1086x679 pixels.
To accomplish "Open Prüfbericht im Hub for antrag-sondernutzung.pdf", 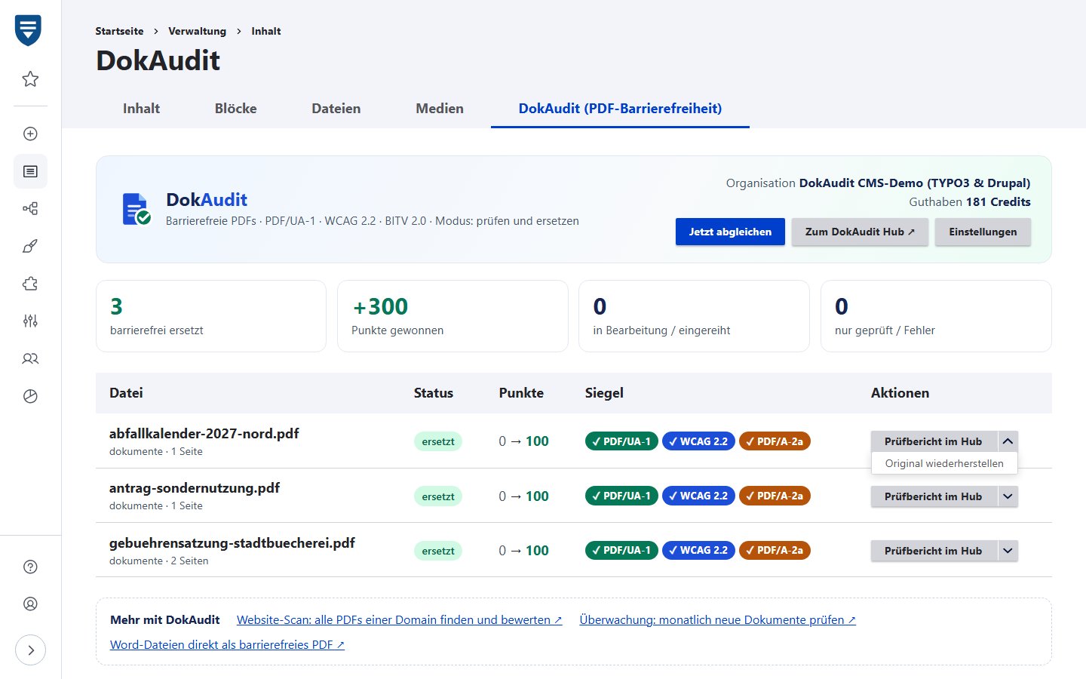I will click(x=934, y=496).
